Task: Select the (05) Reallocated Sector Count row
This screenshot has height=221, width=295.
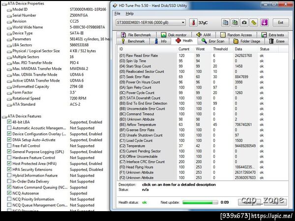Action: point(203,71)
